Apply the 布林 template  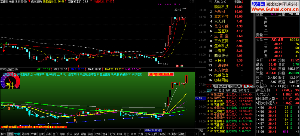tap(119, 134)
